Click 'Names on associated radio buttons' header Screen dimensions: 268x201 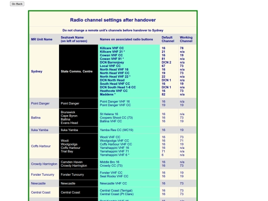tap(127, 39)
